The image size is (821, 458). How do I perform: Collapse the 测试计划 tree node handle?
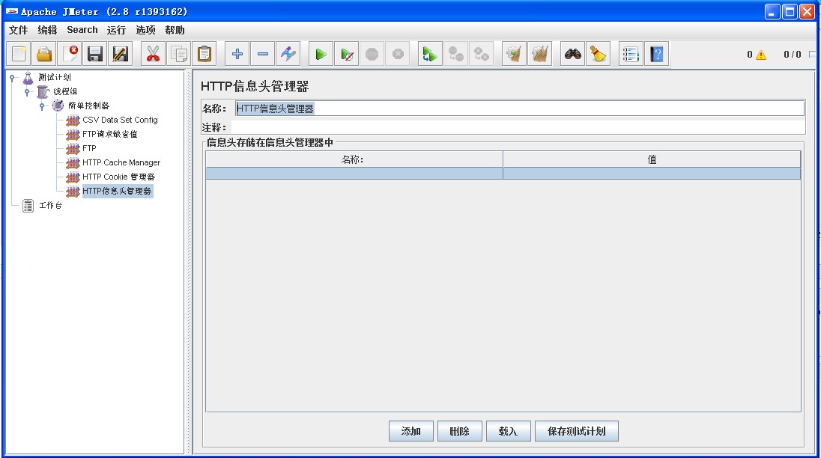click(x=13, y=77)
